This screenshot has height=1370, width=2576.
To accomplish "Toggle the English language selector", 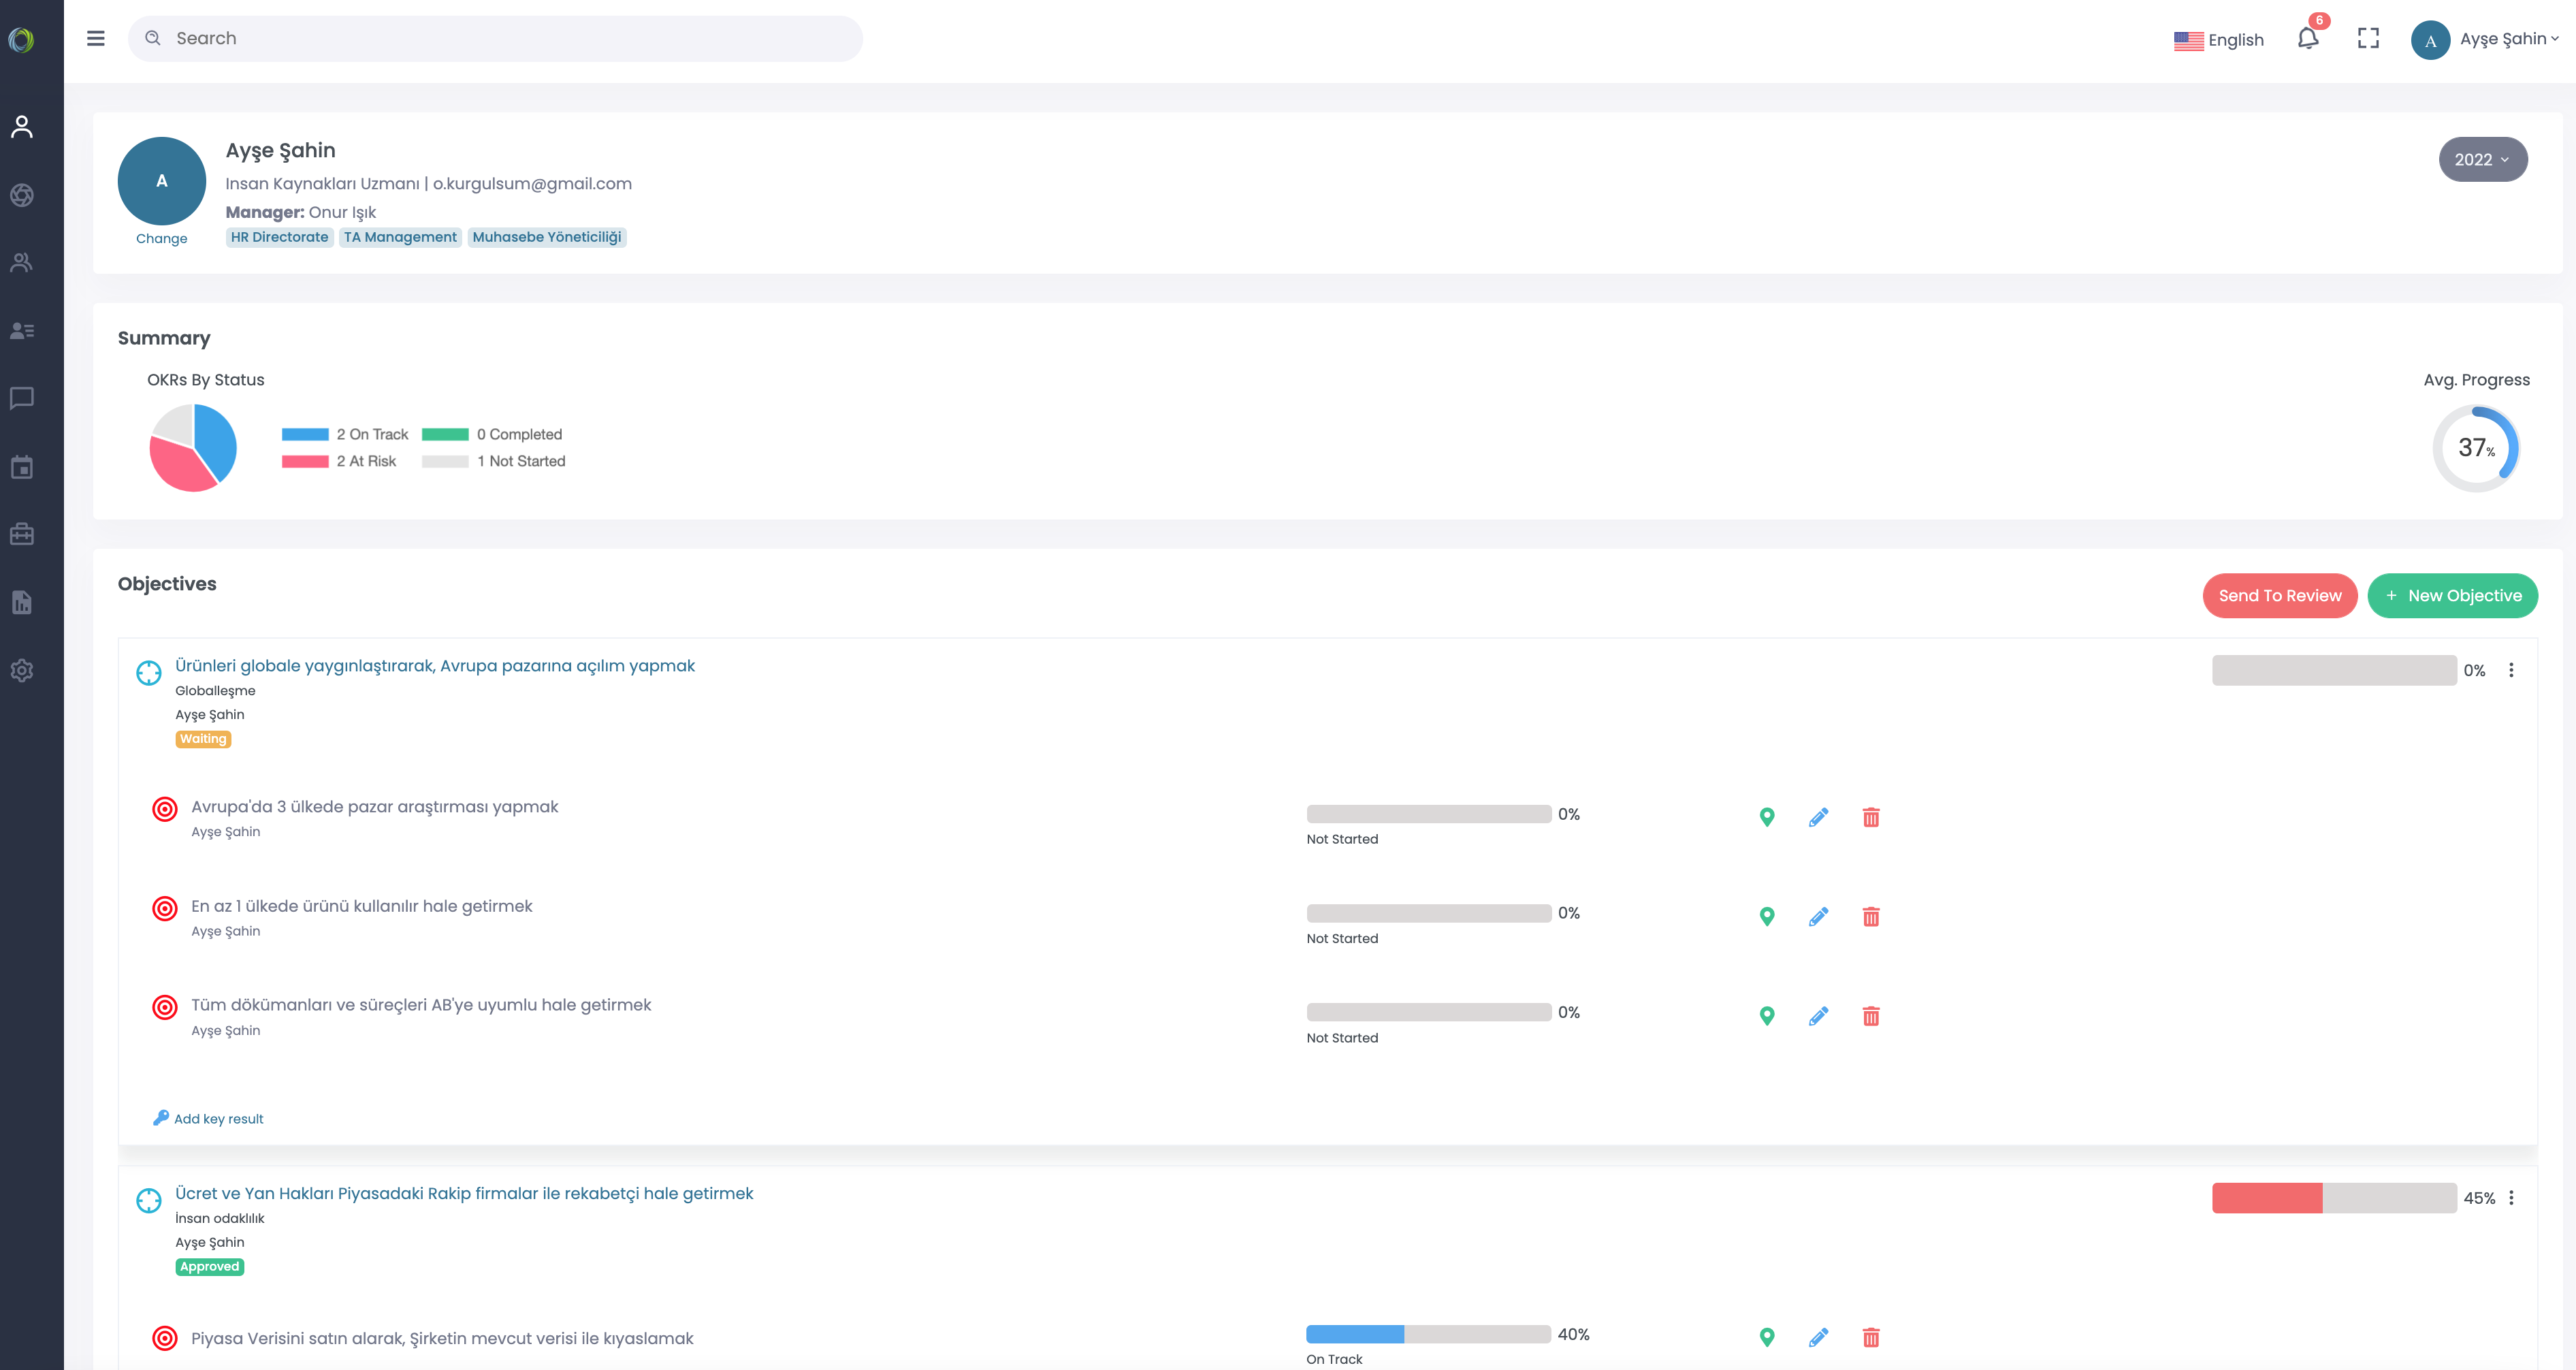I will [2217, 37].
